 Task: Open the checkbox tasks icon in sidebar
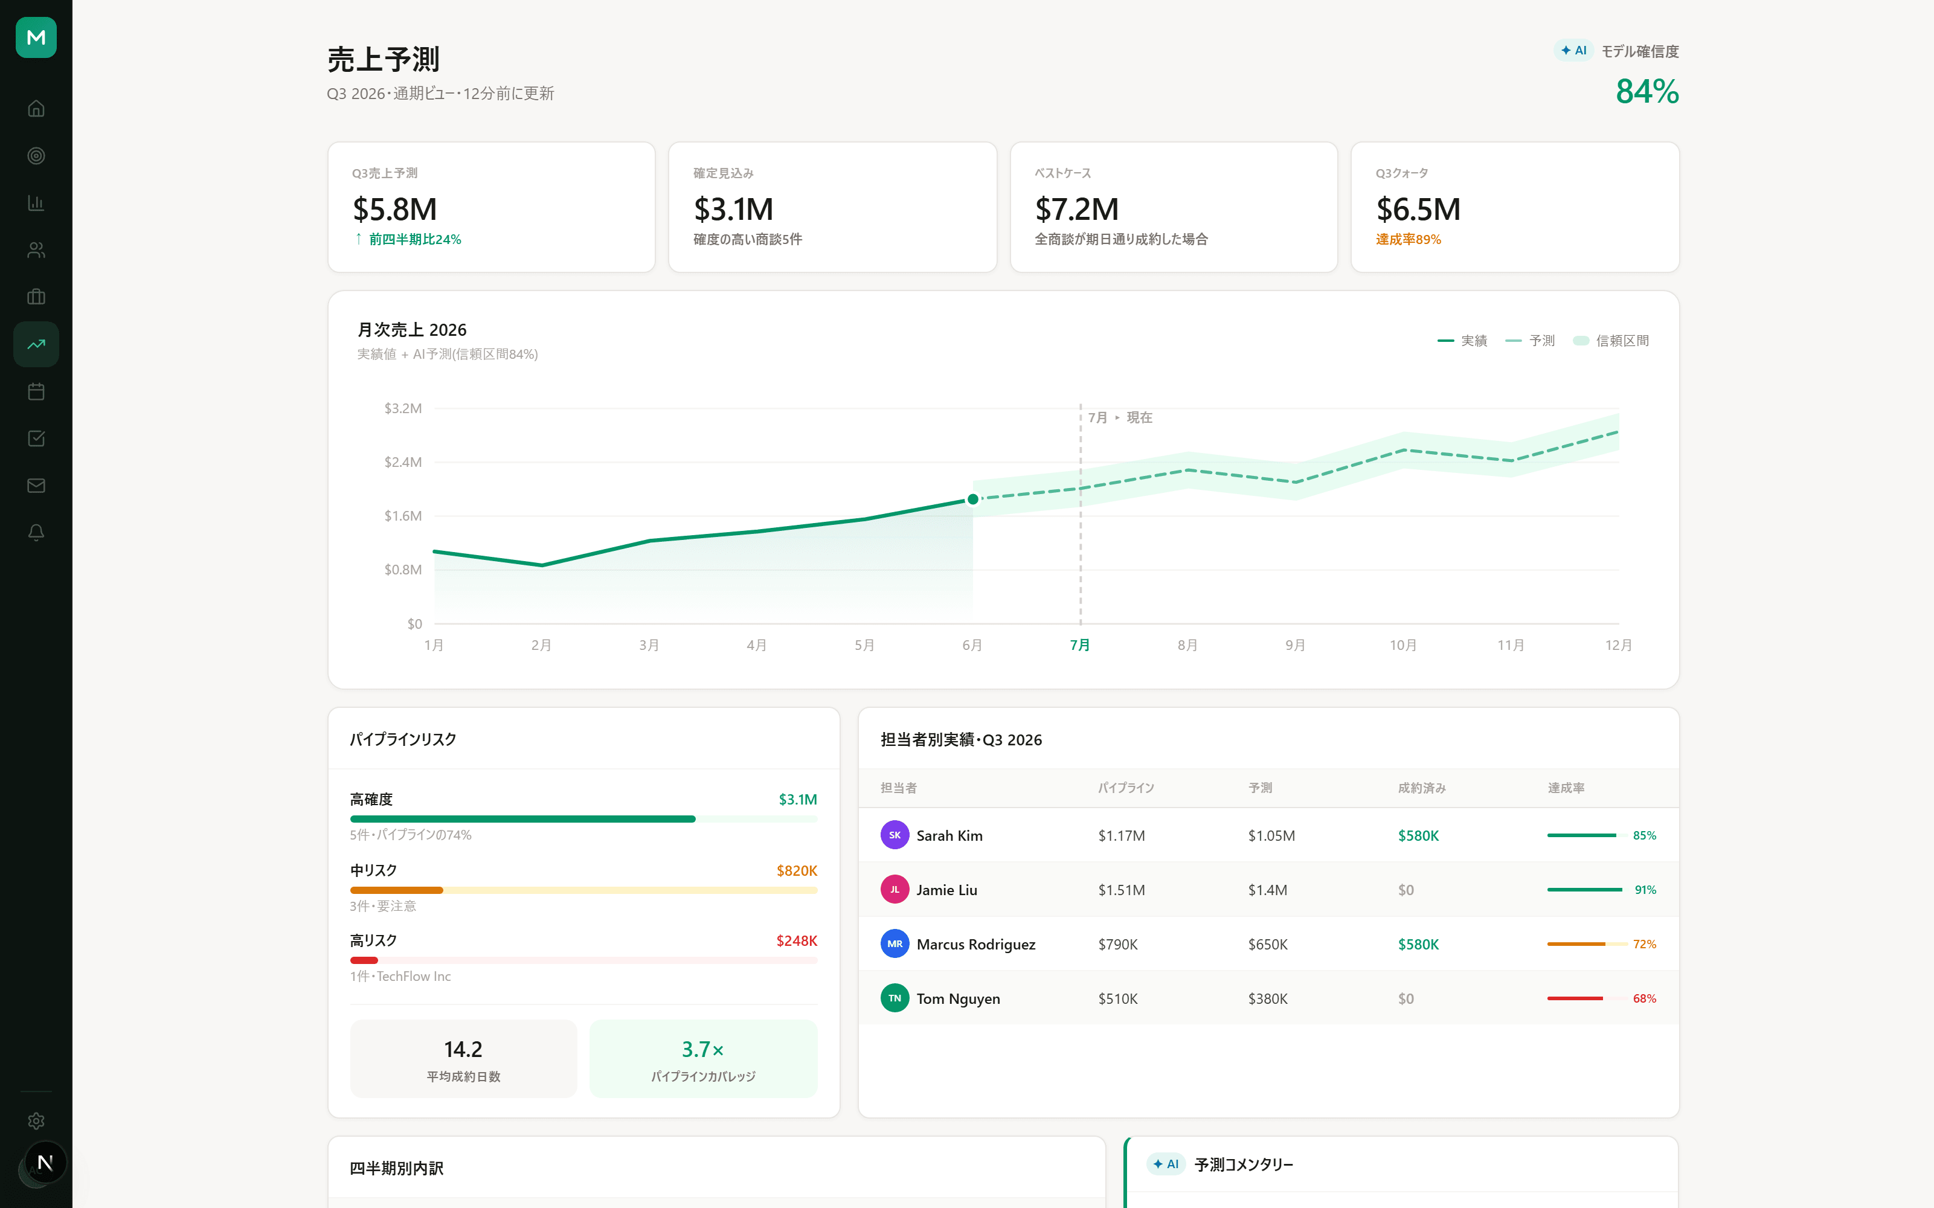coord(36,439)
